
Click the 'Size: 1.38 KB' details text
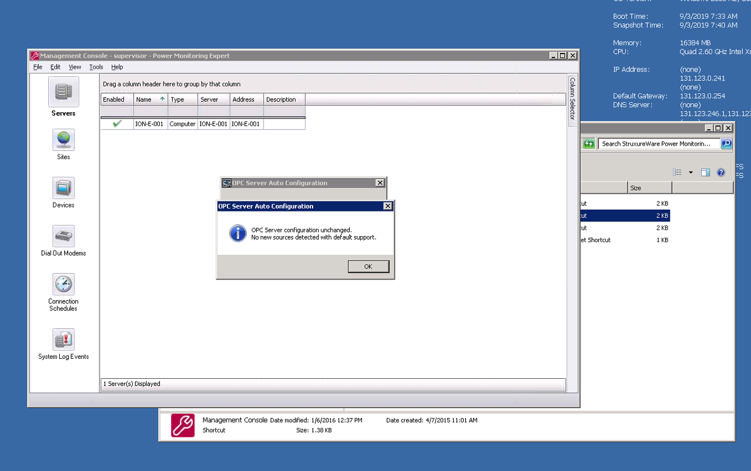click(314, 430)
